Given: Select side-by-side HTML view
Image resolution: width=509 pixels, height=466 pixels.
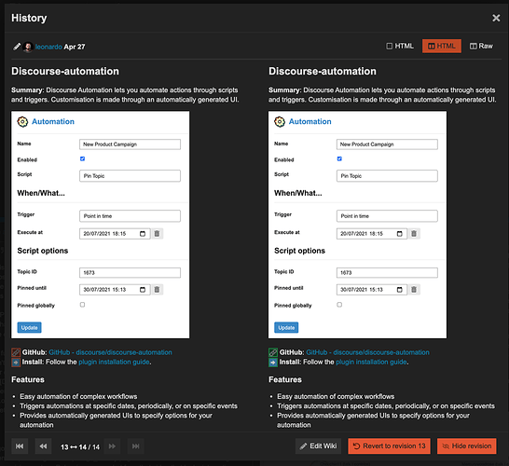Looking at the screenshot, I should point(442,46).
